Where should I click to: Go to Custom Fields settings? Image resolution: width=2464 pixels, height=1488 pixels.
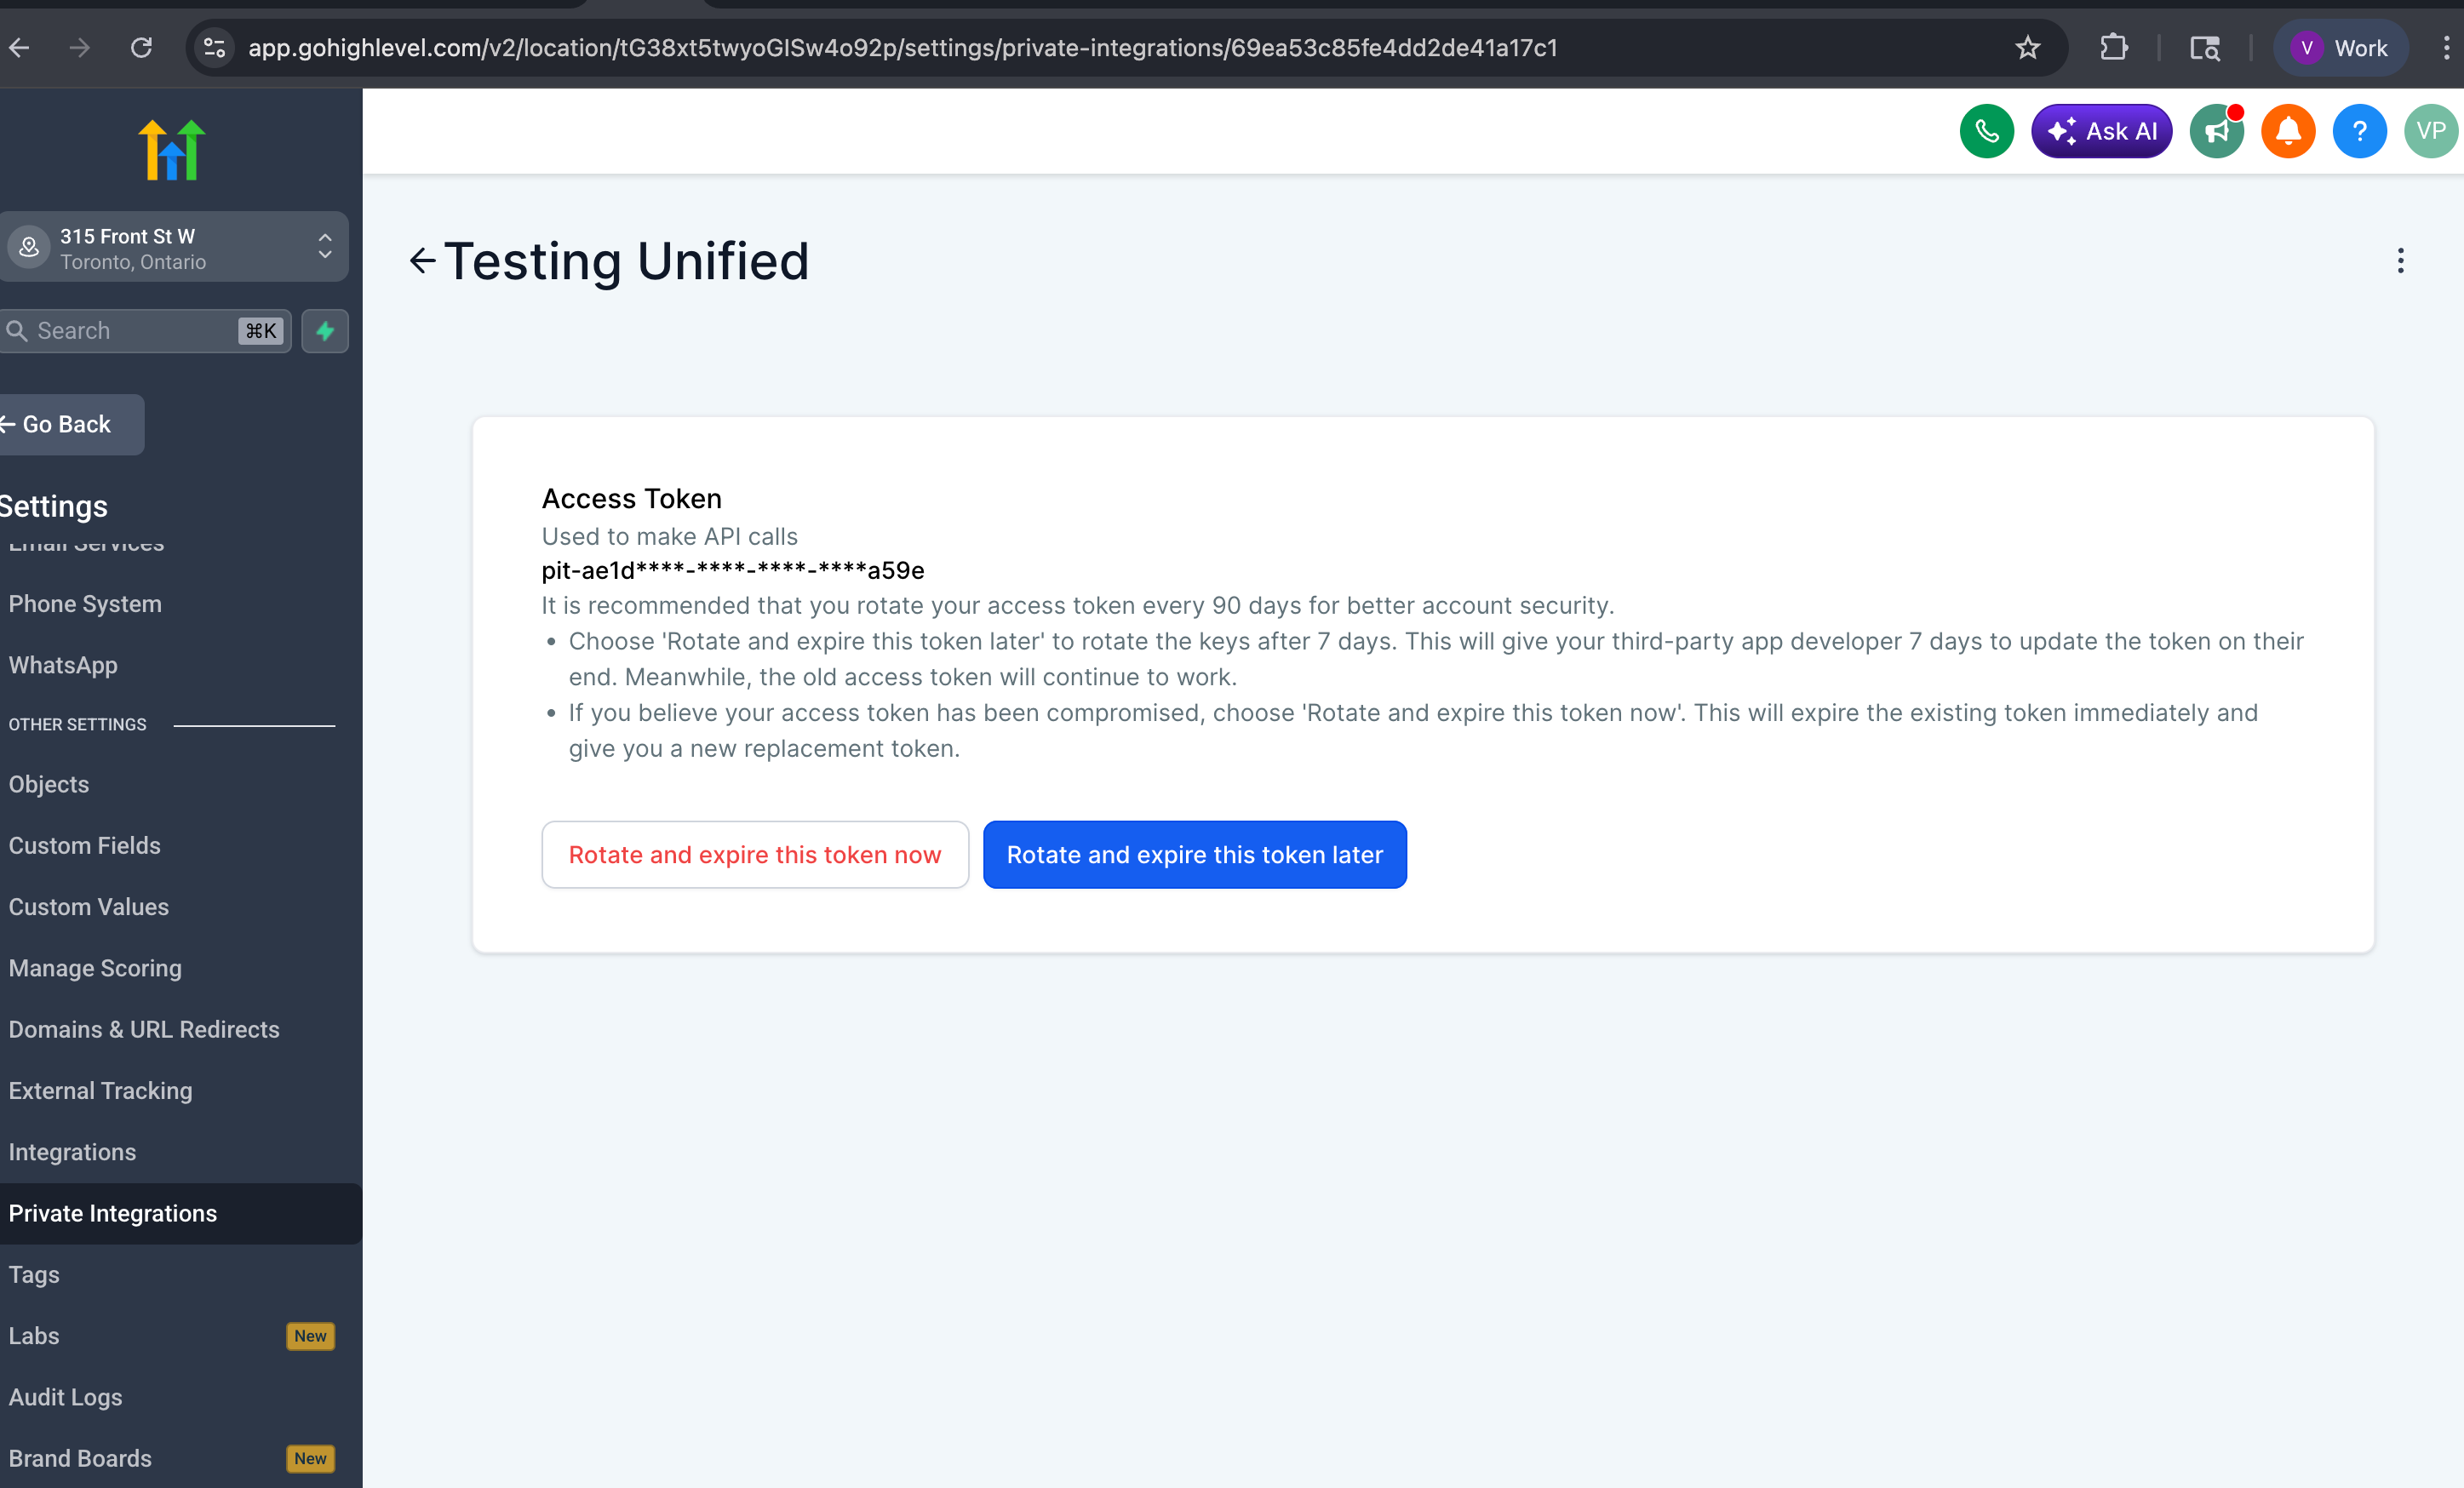(x=85, y=845)
